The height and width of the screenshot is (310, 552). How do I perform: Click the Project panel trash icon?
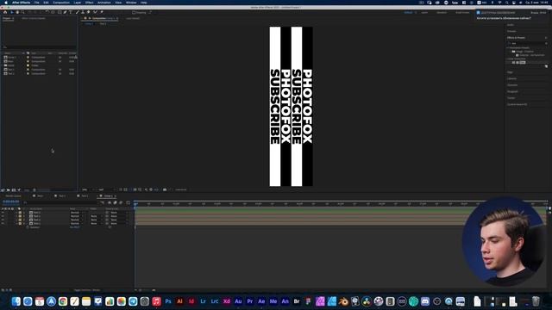coord(34,190)
